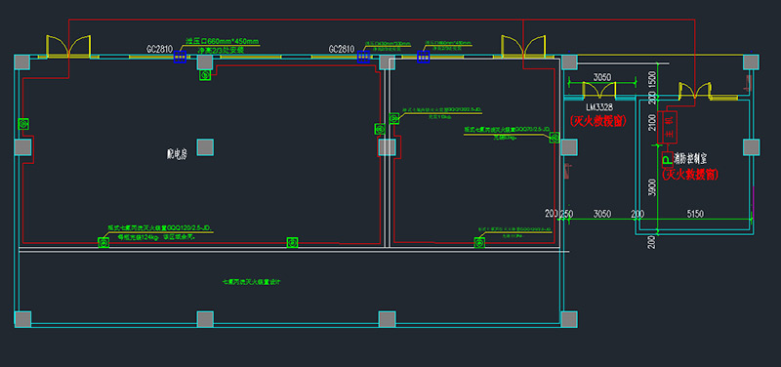Select the gray column beside 配电房 label
Viewport: 781px width, 367px height.
click(x=205, y=147)
